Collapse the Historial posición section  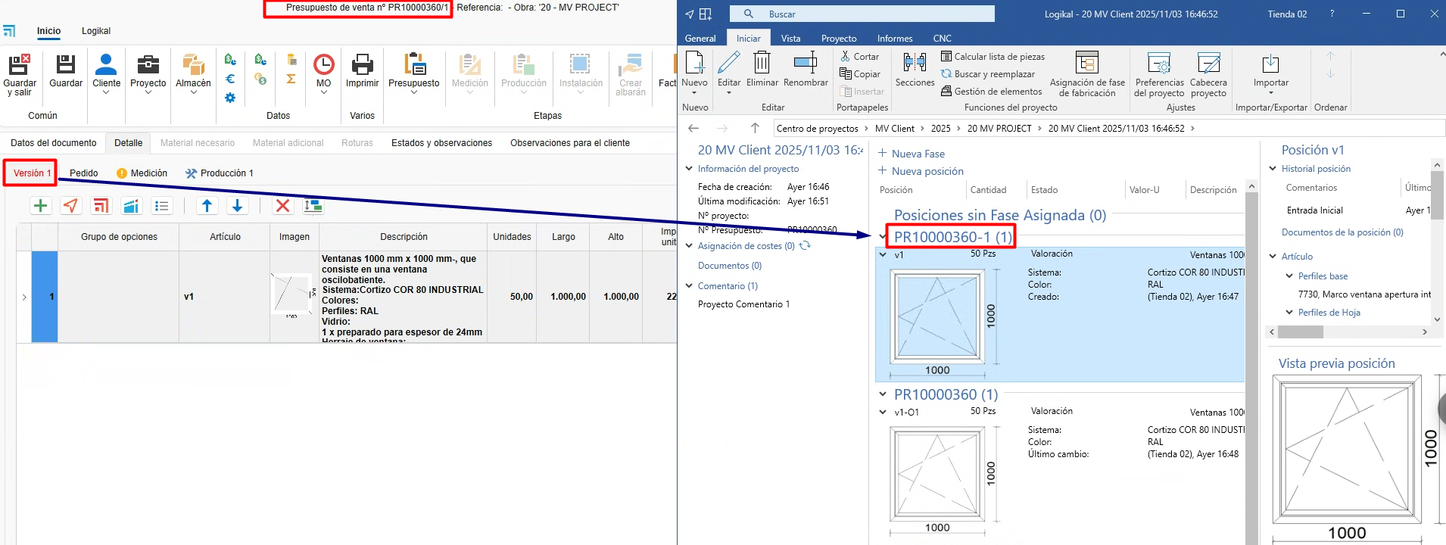tap(1273, 169)
